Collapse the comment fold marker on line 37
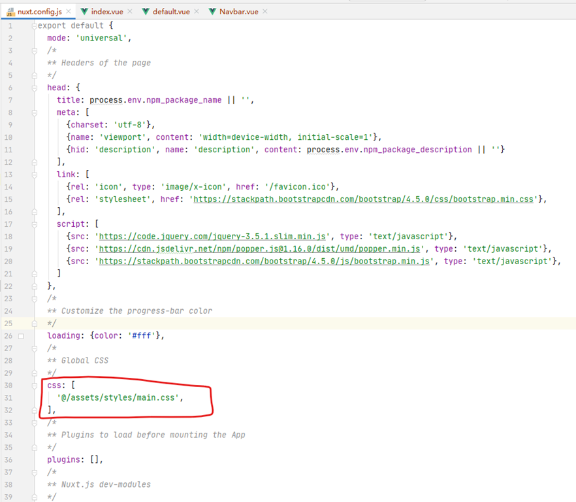 click(x=35, y=473)
